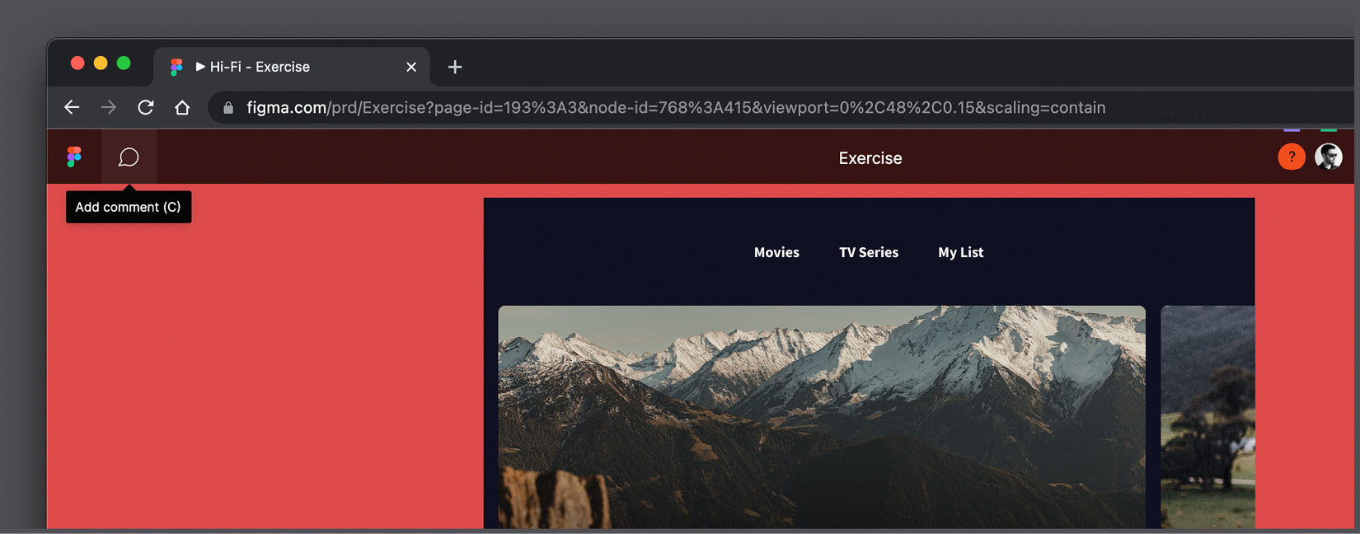Click the green macOS fullscreen window button
Viewport: 1360px width, 534px height.
tap(124, 63)
